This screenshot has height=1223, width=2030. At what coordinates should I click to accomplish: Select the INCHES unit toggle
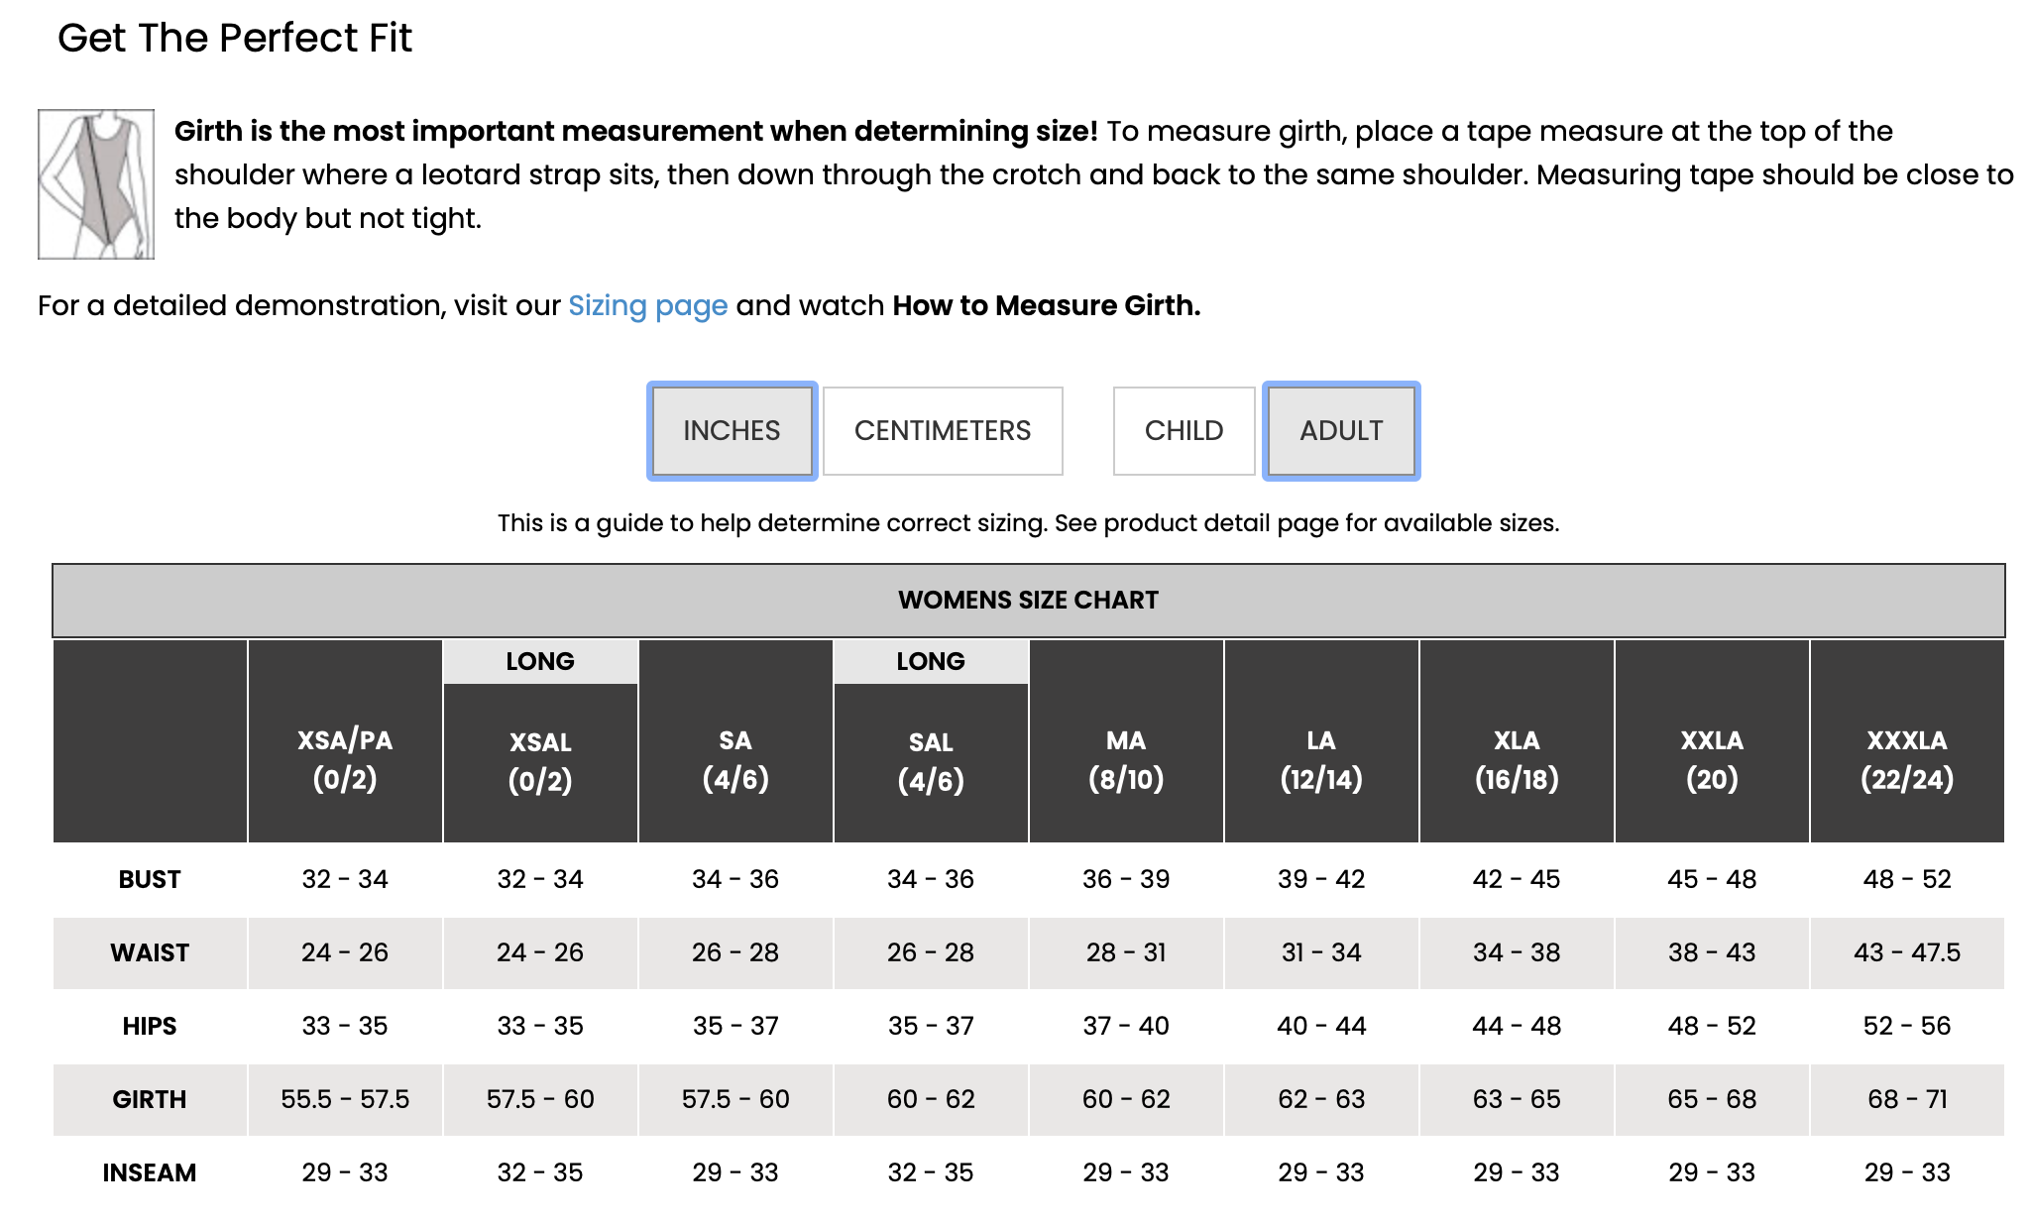point(732,431)
